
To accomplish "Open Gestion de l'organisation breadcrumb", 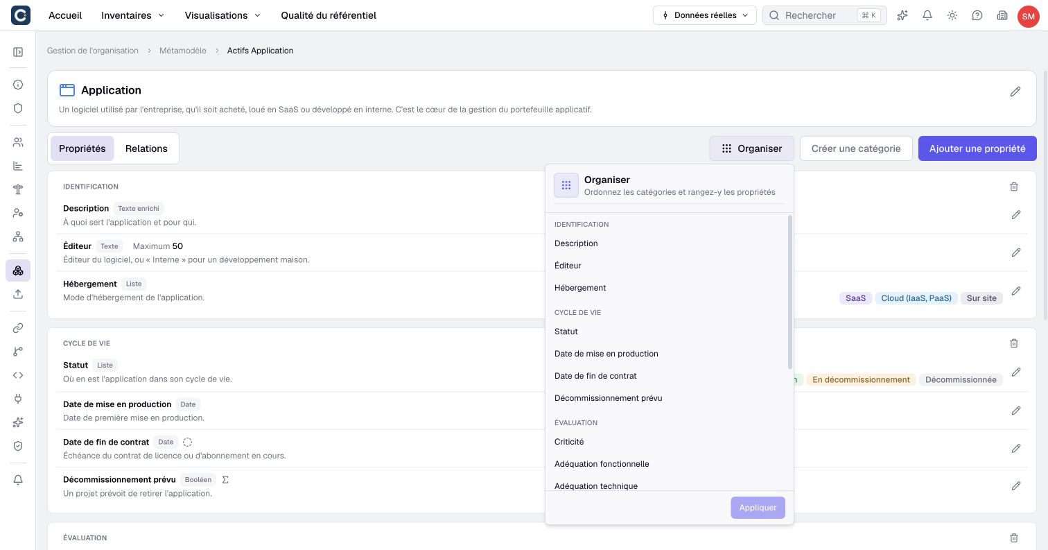I will 93,51.
